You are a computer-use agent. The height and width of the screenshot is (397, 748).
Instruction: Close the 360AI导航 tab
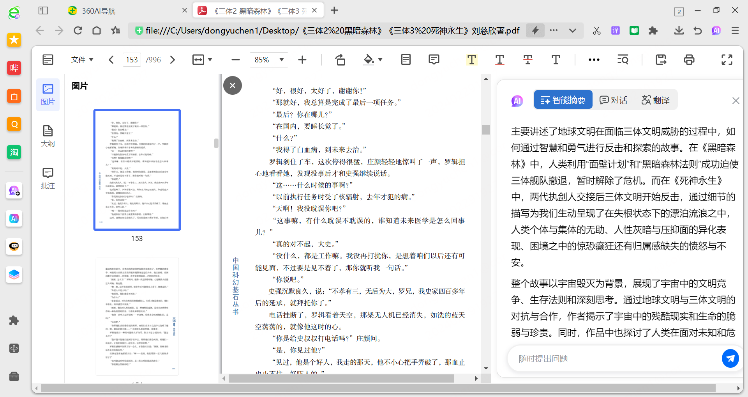[x=185, y=11]
